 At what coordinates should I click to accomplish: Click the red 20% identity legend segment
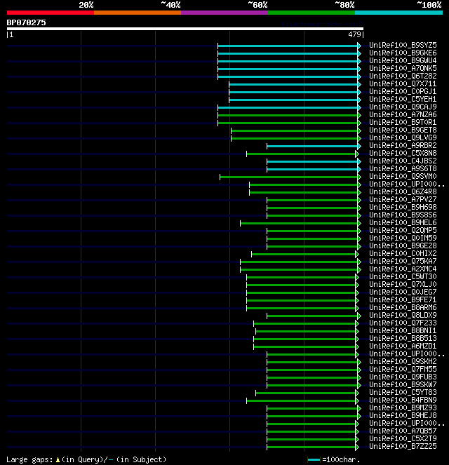coord(51,13)
